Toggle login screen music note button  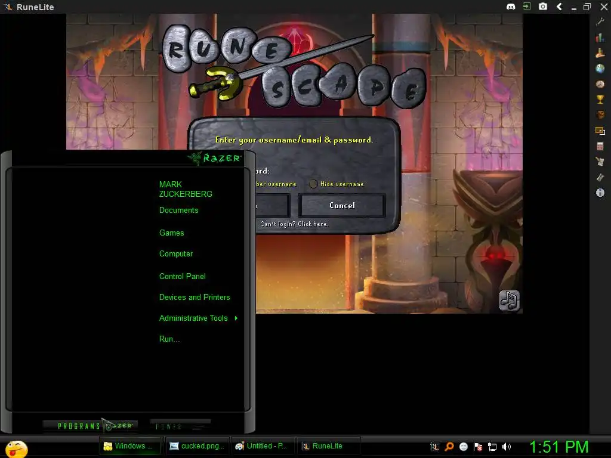tap(510, 301)
